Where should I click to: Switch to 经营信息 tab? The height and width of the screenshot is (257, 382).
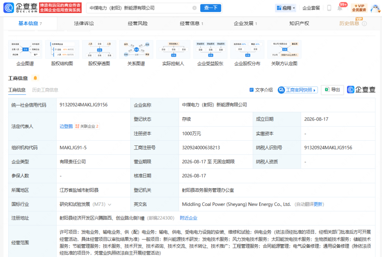click(x=191, y=23)
